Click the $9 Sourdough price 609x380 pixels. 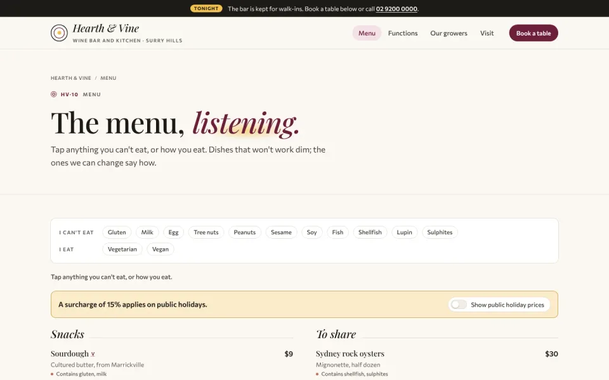pyautogui.click(x=289, y=353)
